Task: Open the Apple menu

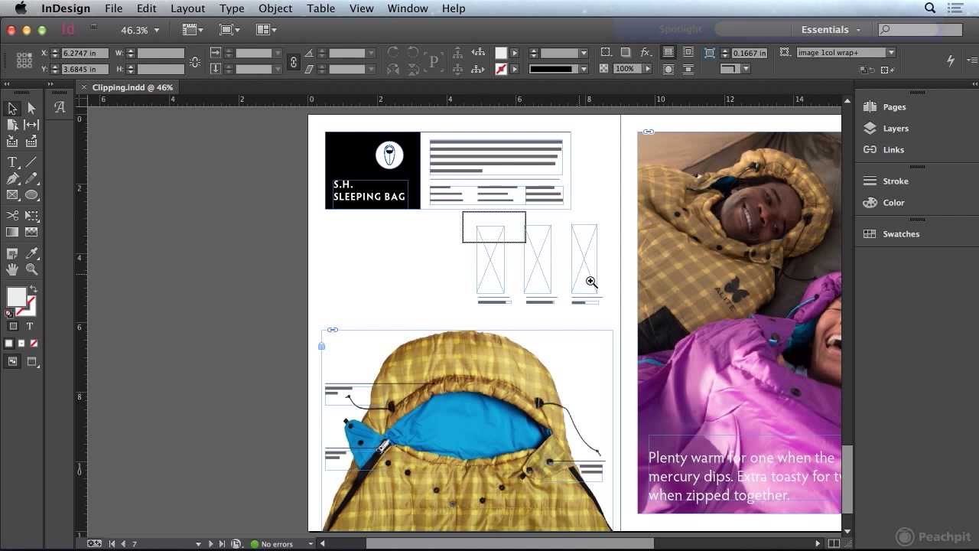Action: [21, 8]
